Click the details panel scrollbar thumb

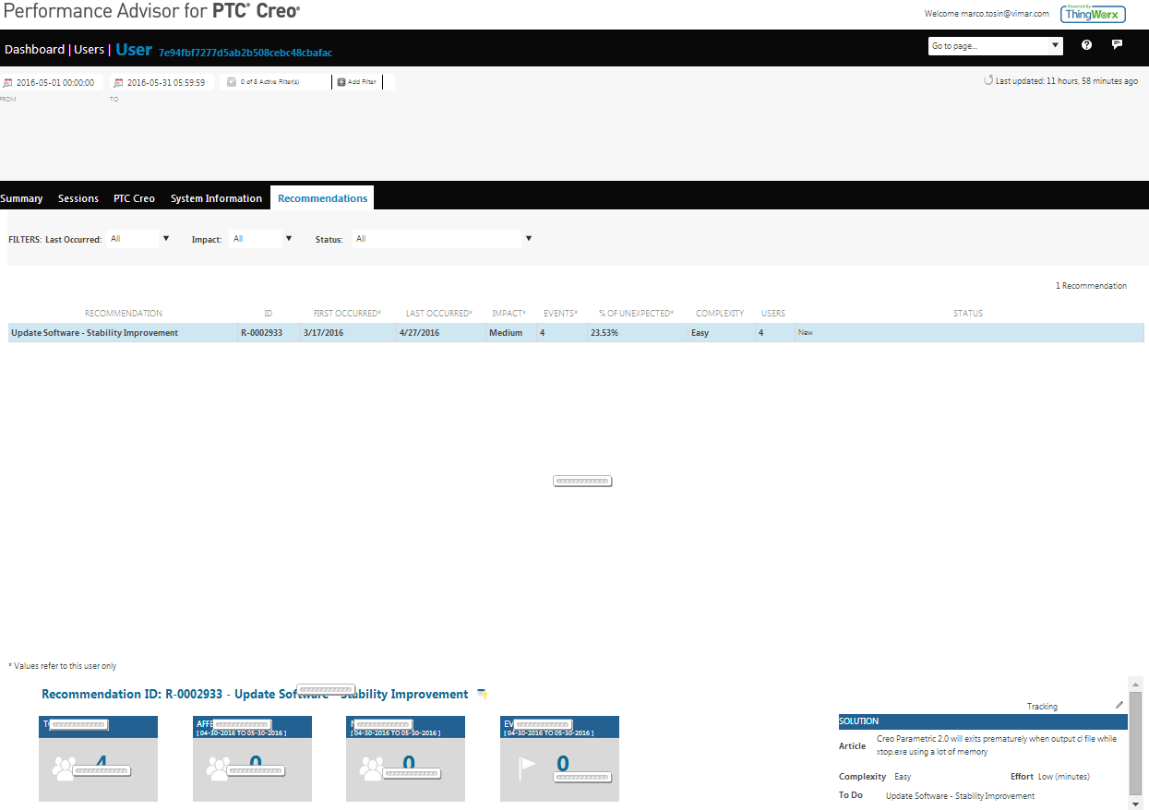click(1136, 742)
